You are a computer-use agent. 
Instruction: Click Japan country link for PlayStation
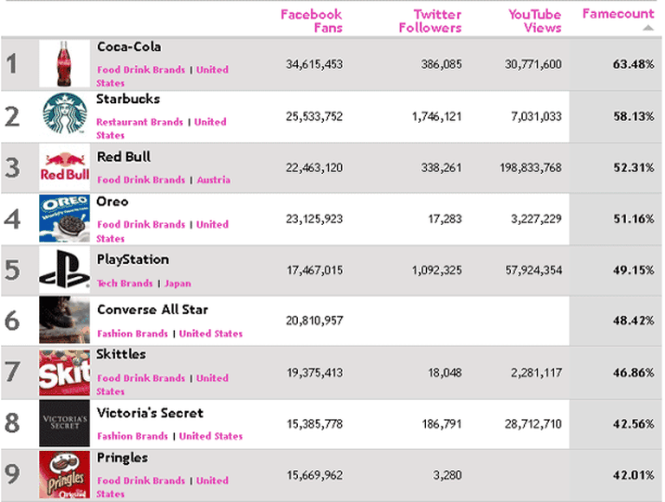[178, 283]
